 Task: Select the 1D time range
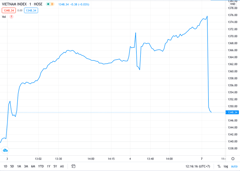[x=5, y=166]
